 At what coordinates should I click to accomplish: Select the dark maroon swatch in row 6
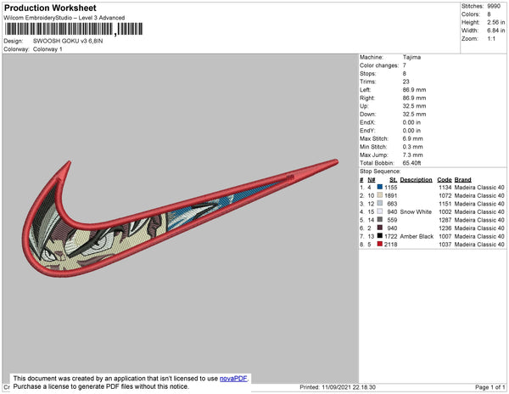pyautogui.click(x=380, y=228)
